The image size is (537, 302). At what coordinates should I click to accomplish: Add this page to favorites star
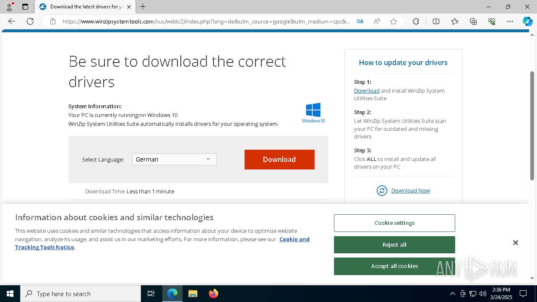[394, 21]
